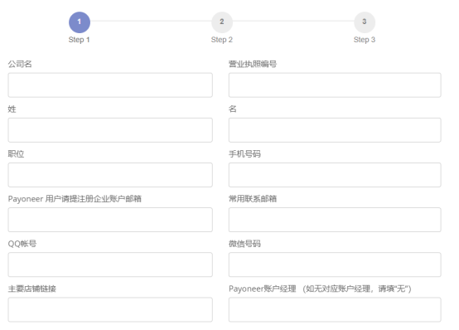Click the "Step 3" label text
Image resolution: width=459 pixels, height=330 pixels.
tap(365, 40)
